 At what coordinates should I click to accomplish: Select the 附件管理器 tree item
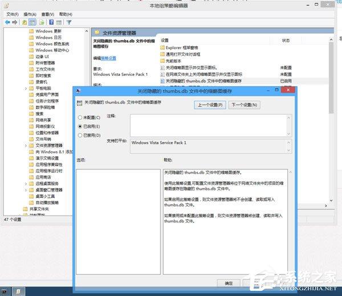tap(45, 63)
